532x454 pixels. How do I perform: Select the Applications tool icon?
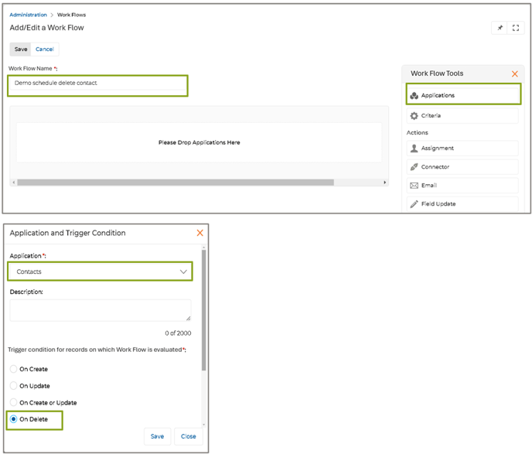pos(414,96)
